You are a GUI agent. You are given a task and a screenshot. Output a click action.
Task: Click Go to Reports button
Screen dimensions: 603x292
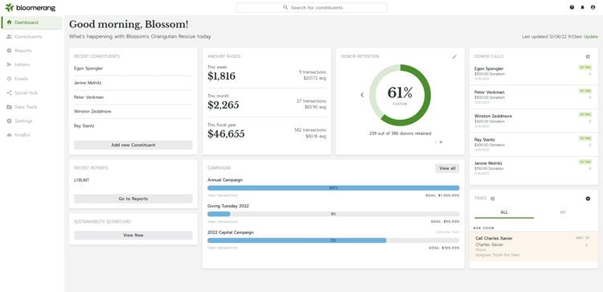click(133, 199)
